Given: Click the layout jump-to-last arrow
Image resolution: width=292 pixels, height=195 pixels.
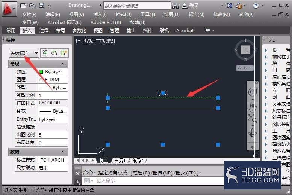Looking at the screenshot, I should tap(93, 160).
